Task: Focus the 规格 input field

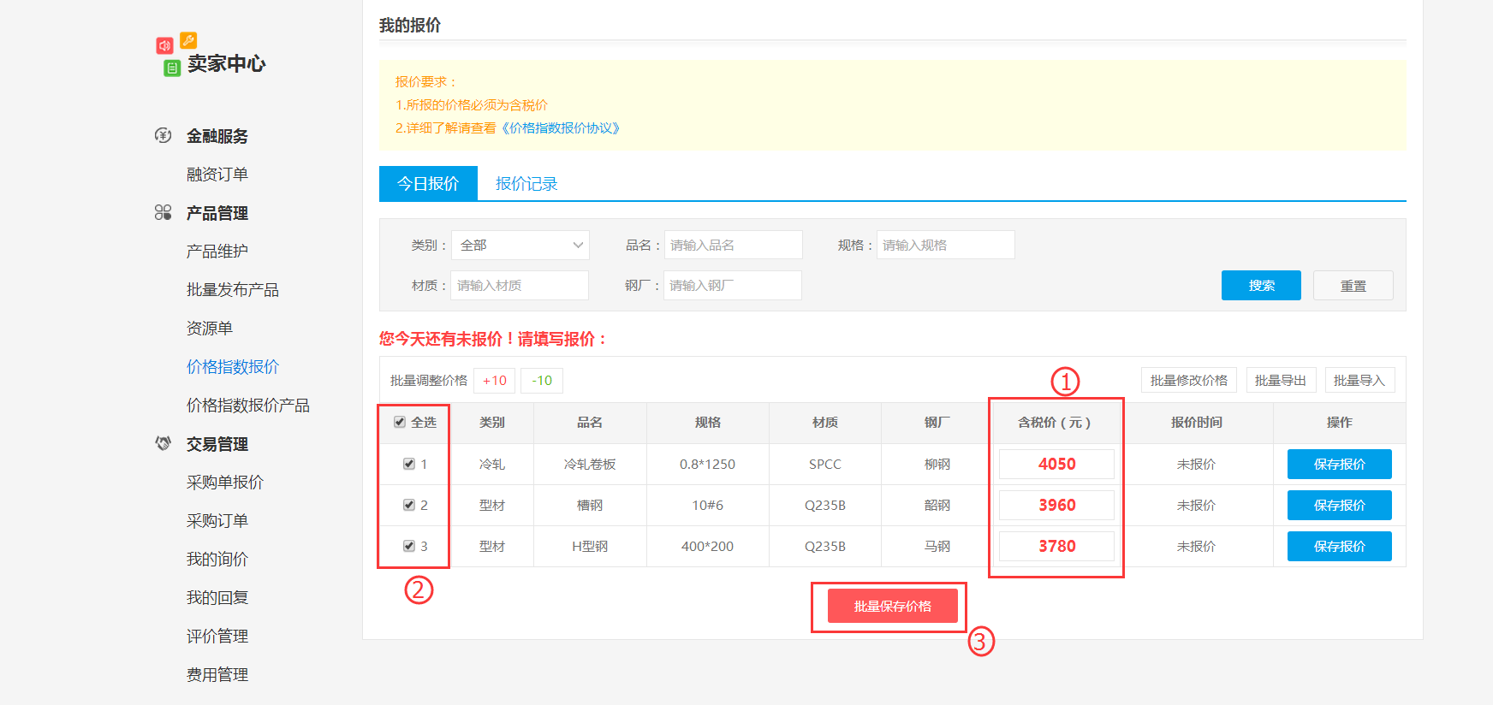Action: pyautogui.click(x=946, y=245)
